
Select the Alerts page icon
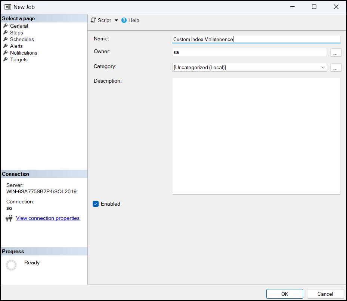5,46
